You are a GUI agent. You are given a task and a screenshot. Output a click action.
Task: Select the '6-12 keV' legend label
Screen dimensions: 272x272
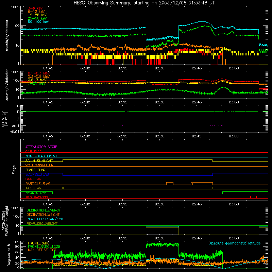tap(36, 12)
